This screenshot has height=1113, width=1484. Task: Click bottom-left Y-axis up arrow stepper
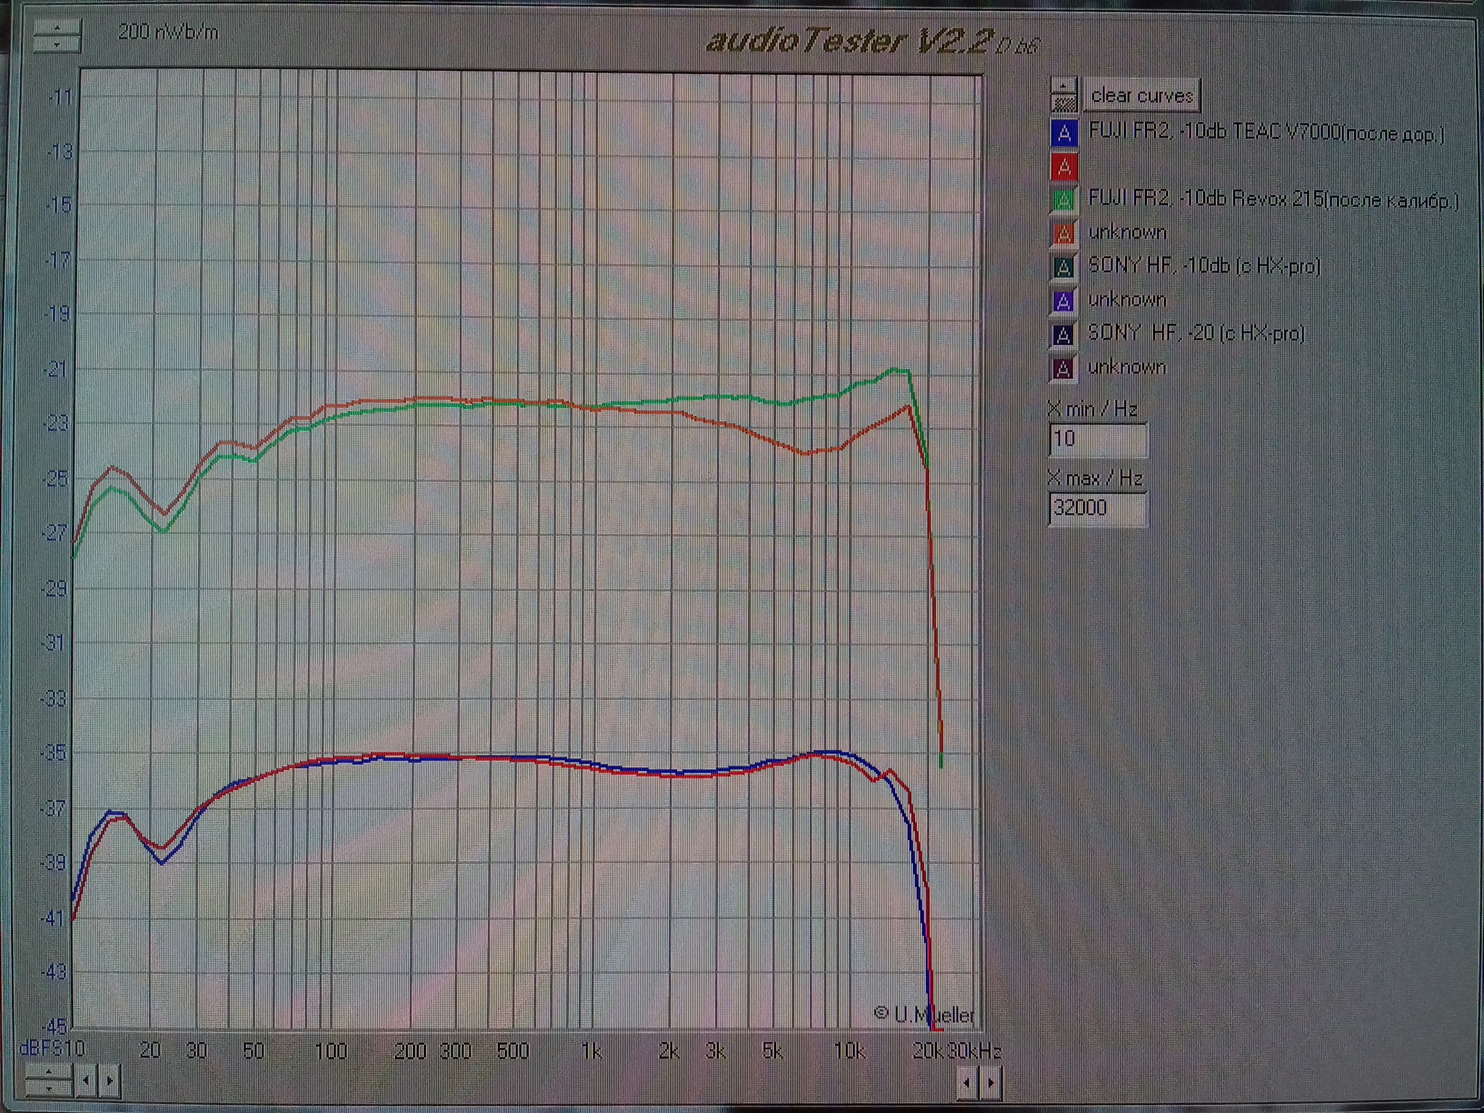[x=49, y=1071]
